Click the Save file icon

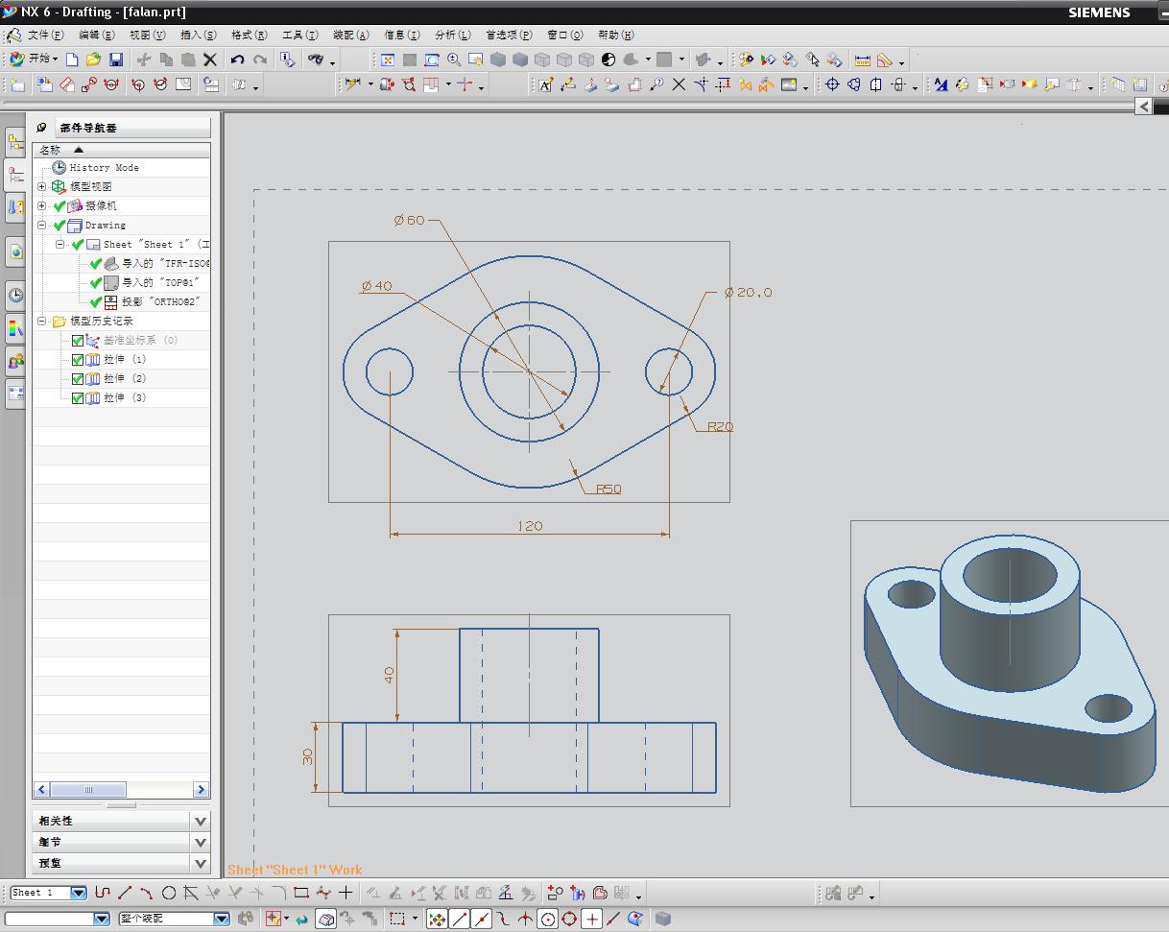[x=115, y=60]
